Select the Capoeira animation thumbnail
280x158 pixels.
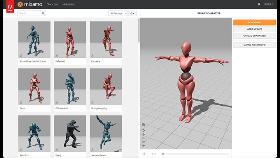106,40
